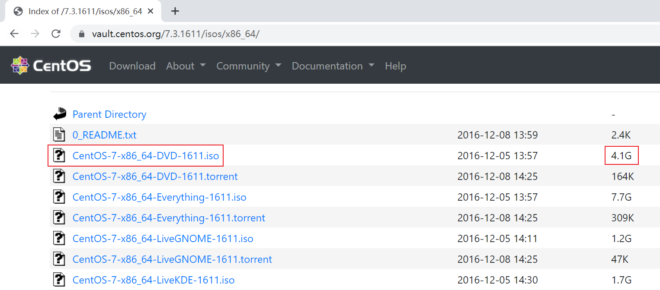Download CentOS-7-x86_64-LiveKDE-1611.iso
Image resolution: width=660 pixels, height=290 pixels.
coord(154,280)
